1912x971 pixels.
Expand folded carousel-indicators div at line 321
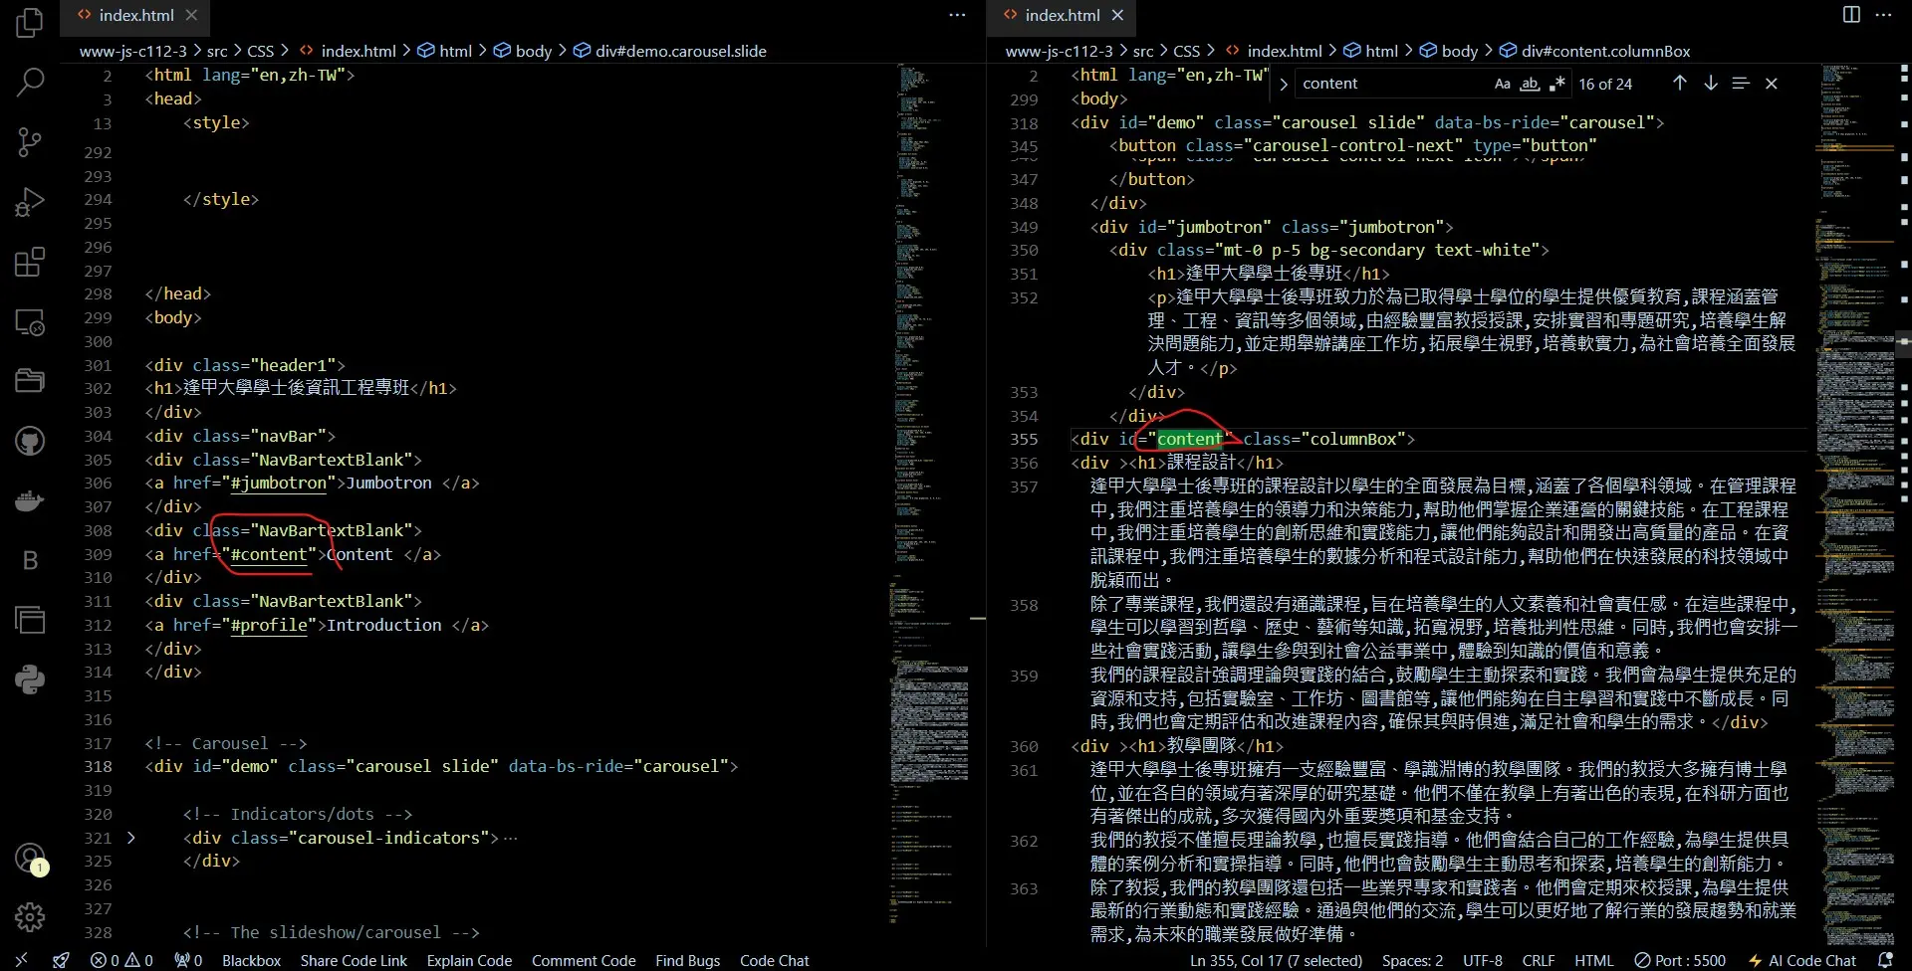(x=130, y=838)
